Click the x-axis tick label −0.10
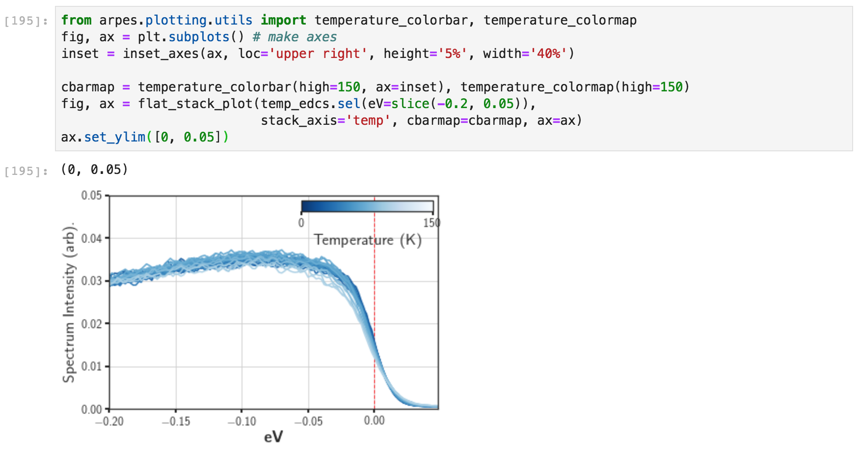The image size is (860, 452). (242, 422)
